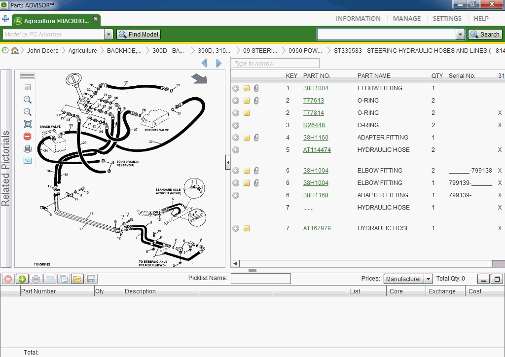Viewport: 505px width, 357px height.
Task: Navigate to 0960 POW... breadcrumb
Action: pyautogui.click(x=305, y=50)
